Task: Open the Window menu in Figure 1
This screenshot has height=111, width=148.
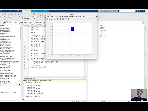Action: pyautogui.click(x=79, y=17)
